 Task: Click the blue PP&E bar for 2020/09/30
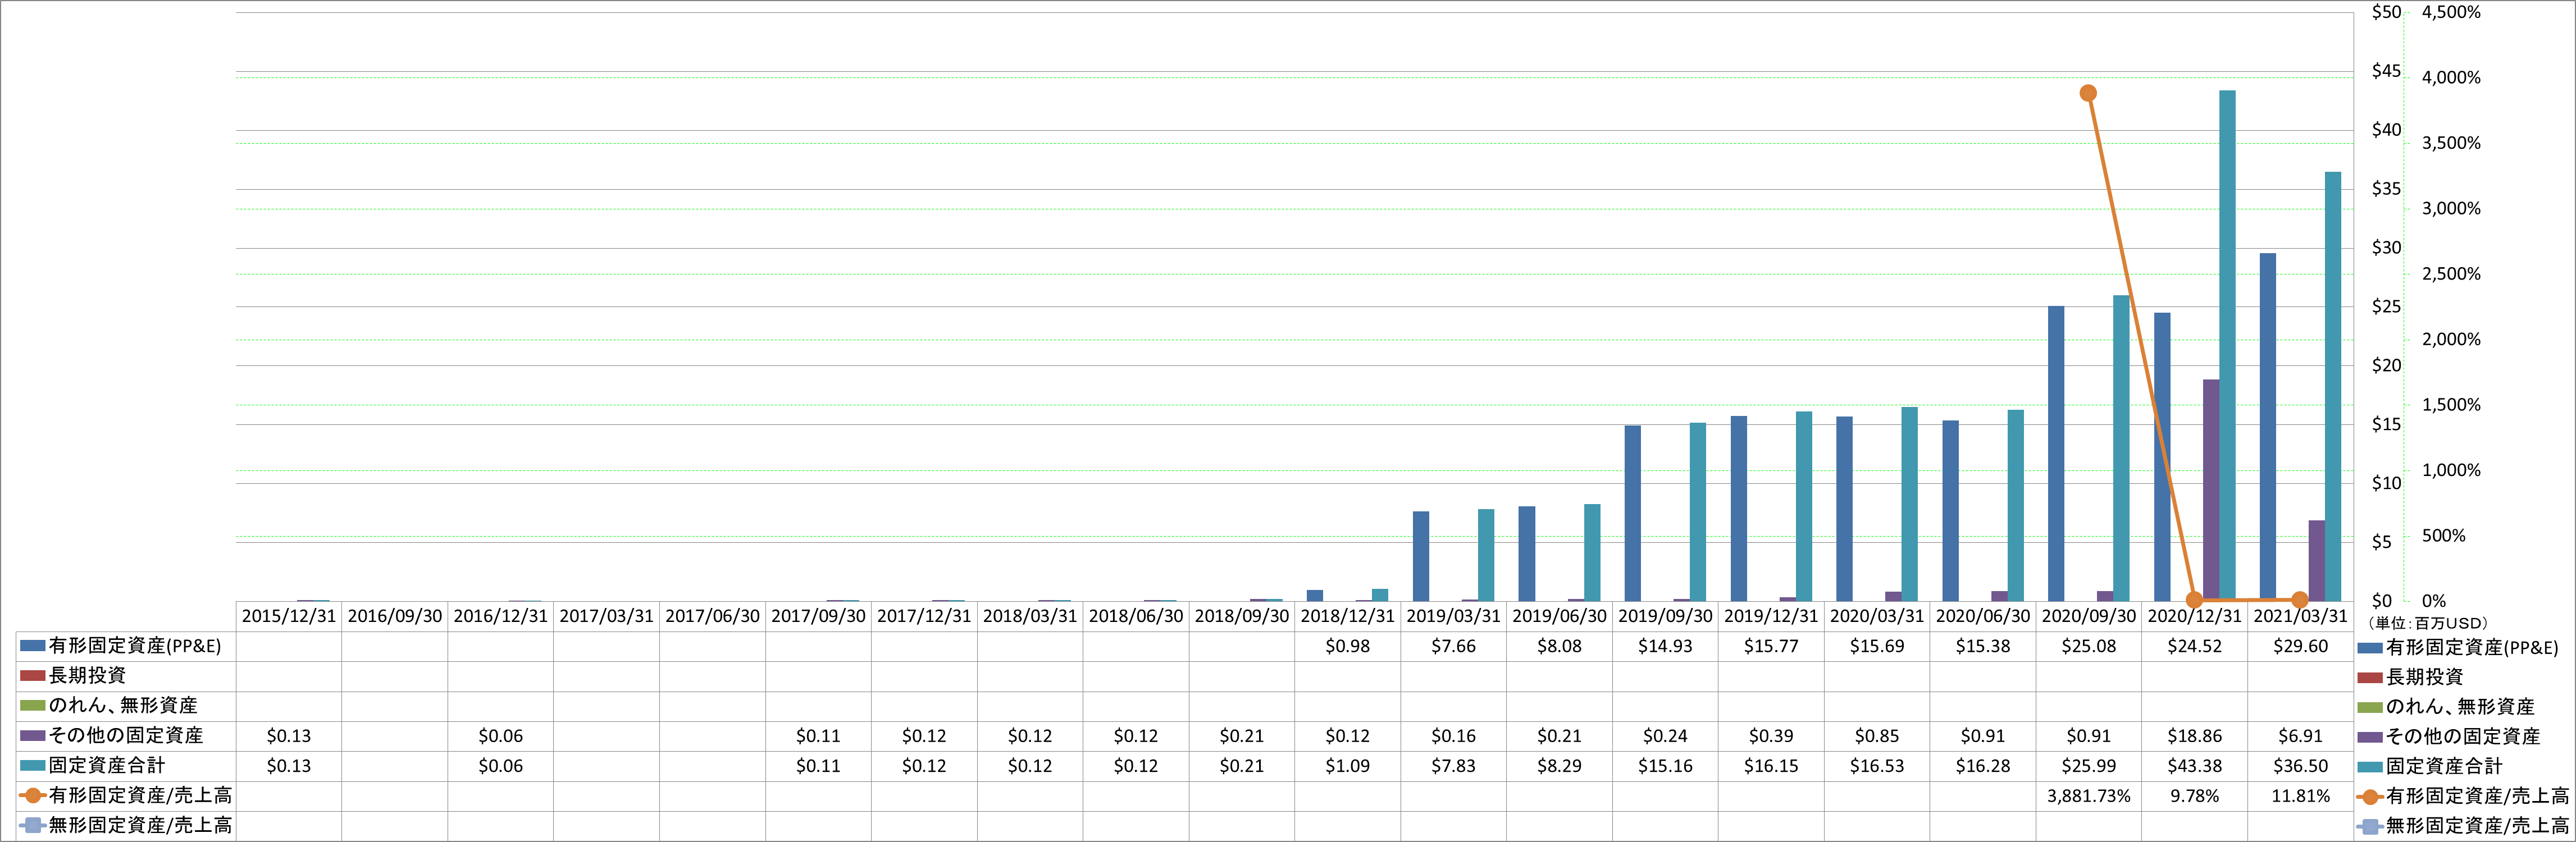2056,454
